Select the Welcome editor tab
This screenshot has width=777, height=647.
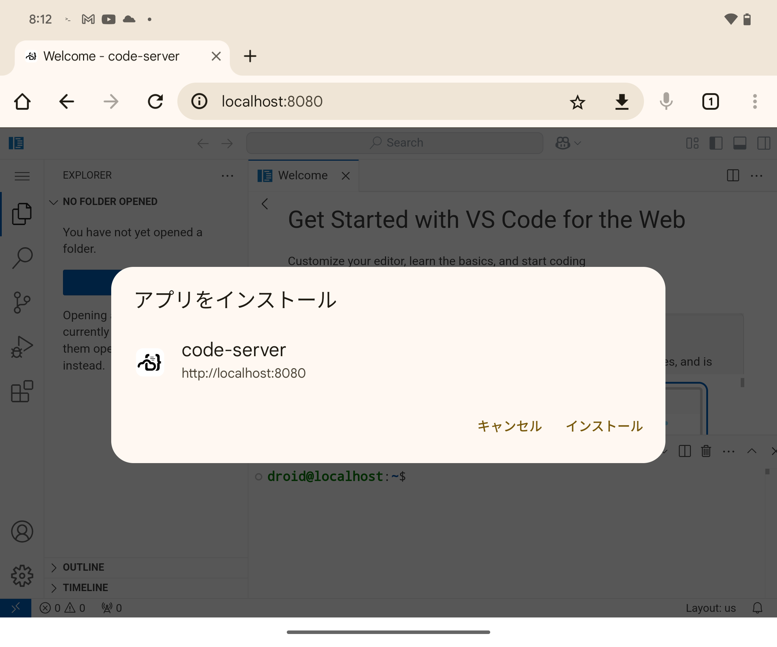(x=302, y=175)
